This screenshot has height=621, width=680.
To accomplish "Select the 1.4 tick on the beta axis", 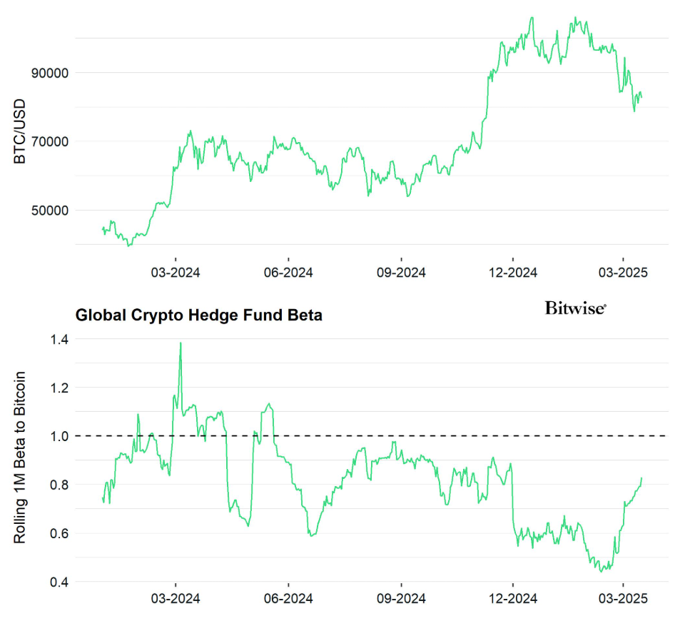I will point(59,339).
